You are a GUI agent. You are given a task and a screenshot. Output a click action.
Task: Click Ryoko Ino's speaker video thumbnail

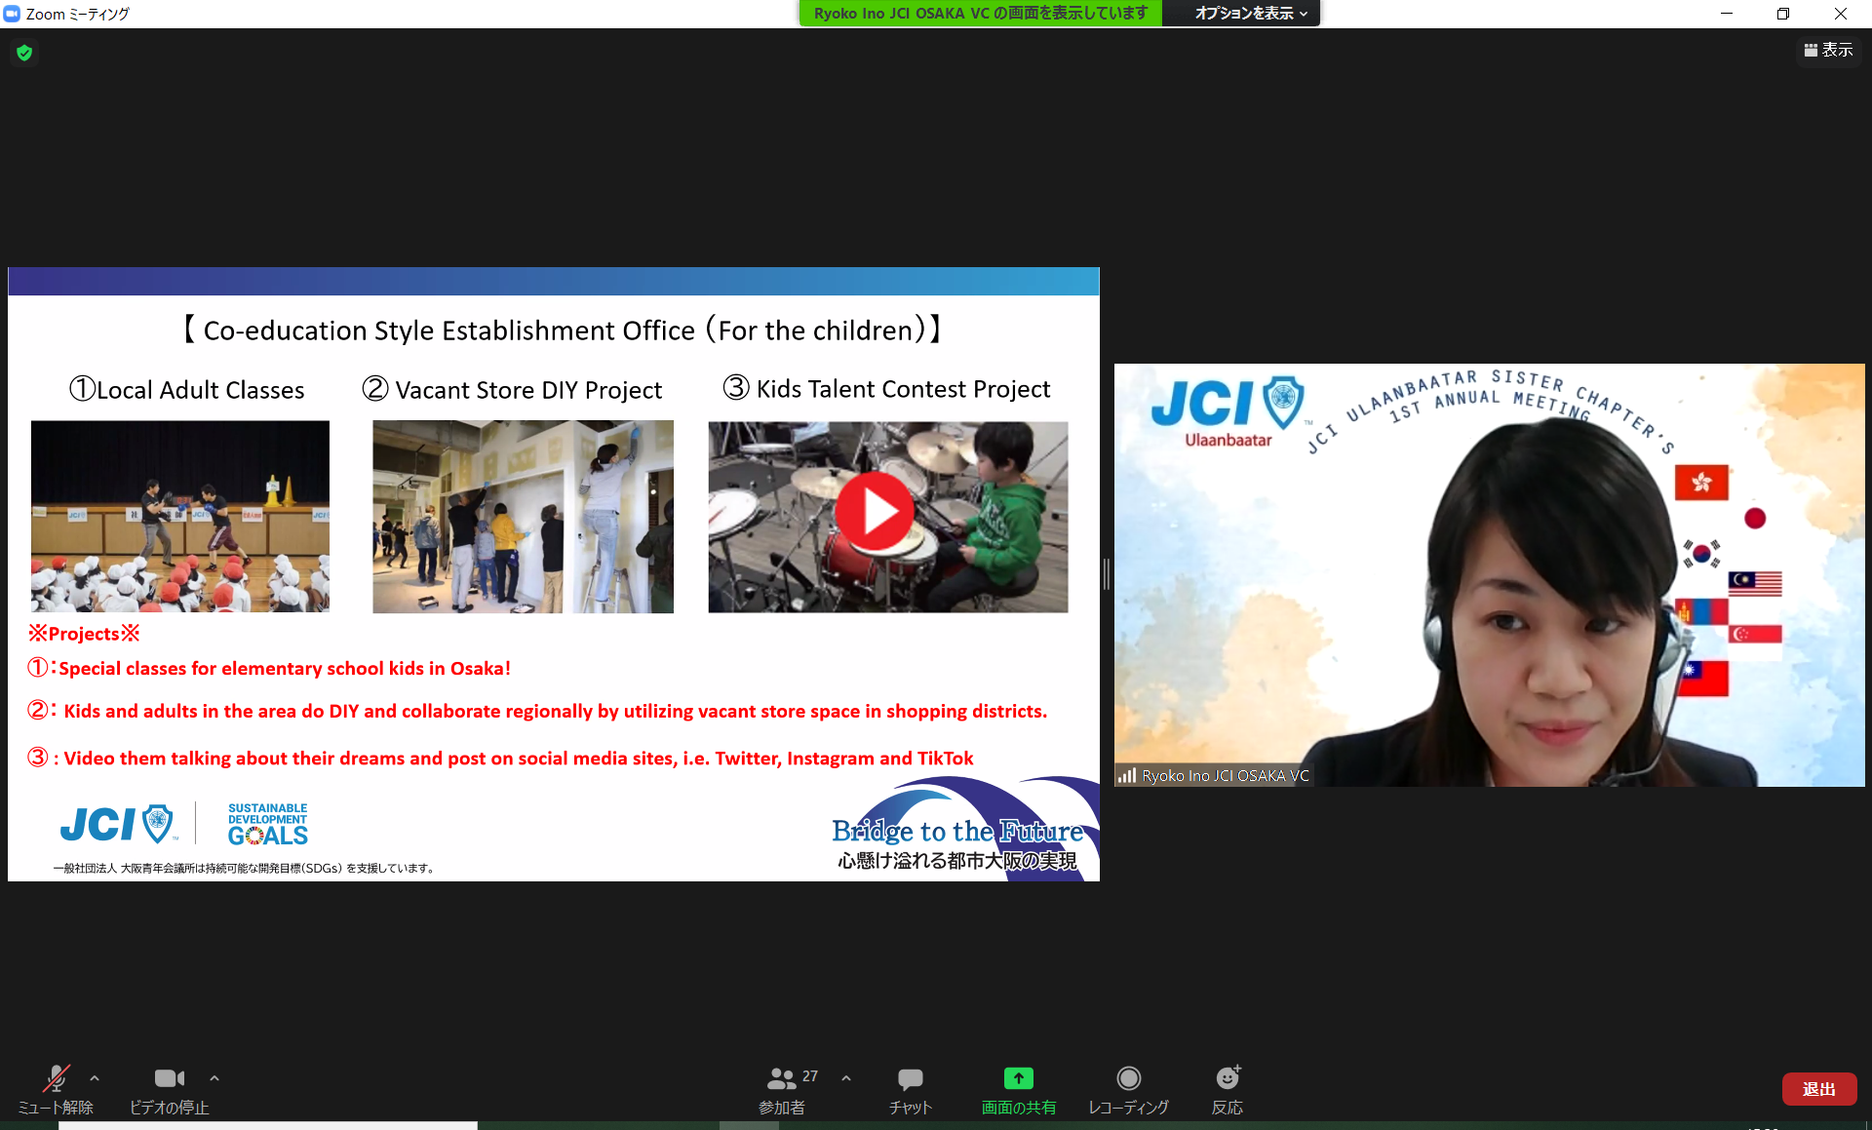click(1489, 575)
